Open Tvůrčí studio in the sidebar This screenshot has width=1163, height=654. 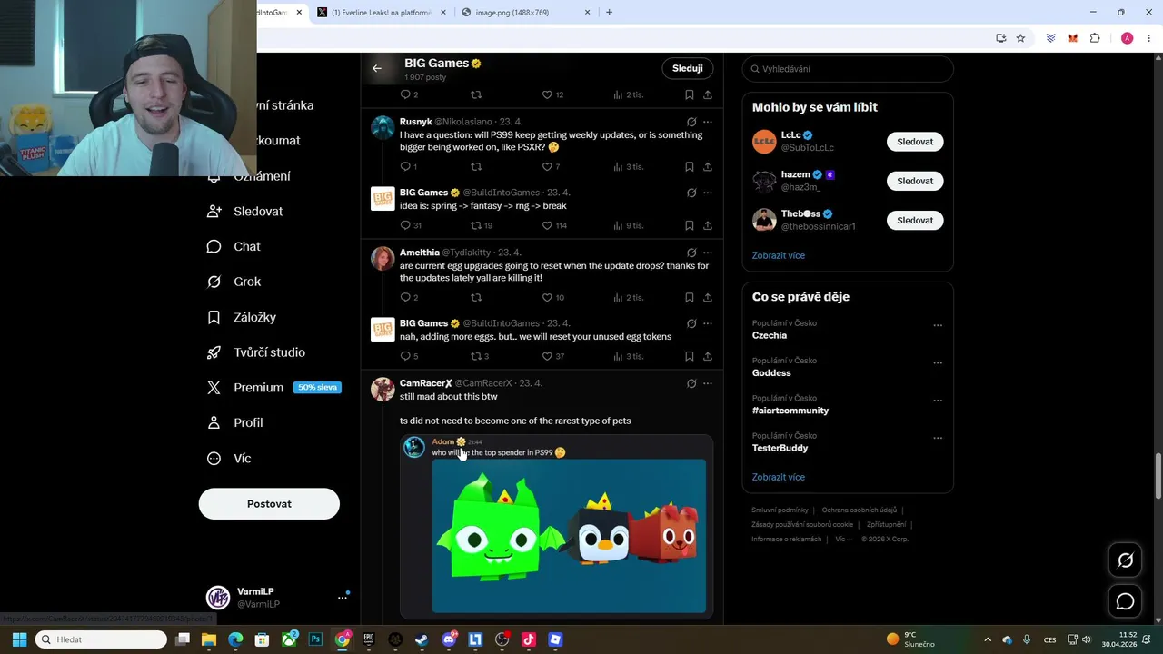click(256, 352)
